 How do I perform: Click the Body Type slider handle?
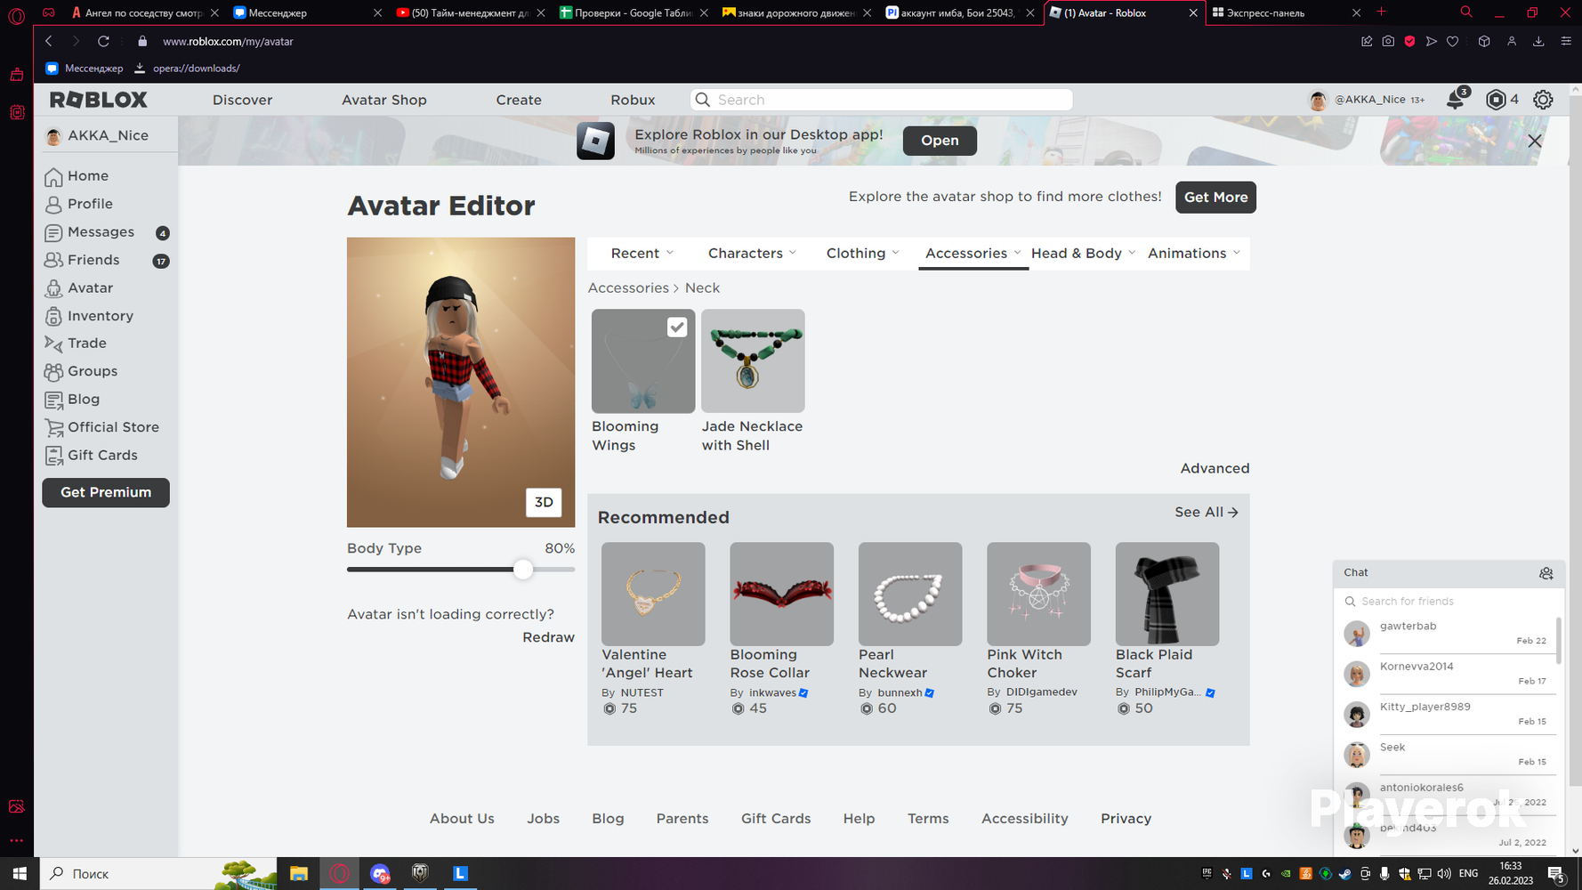(x=523, y=570)
